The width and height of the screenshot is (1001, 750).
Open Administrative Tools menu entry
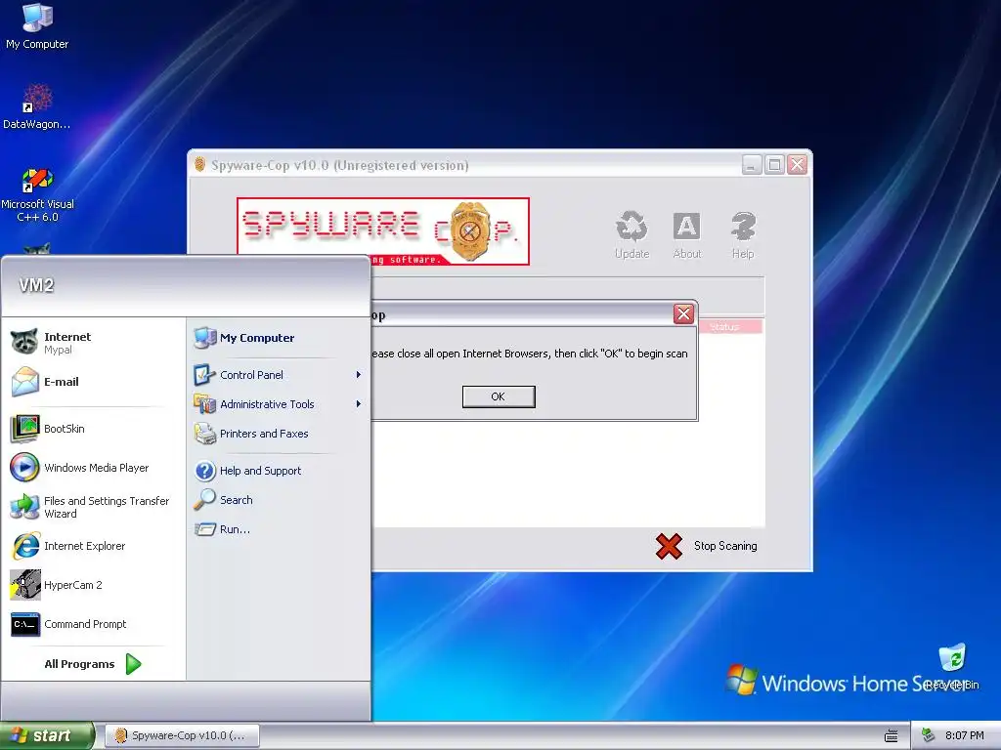point(277,403)
